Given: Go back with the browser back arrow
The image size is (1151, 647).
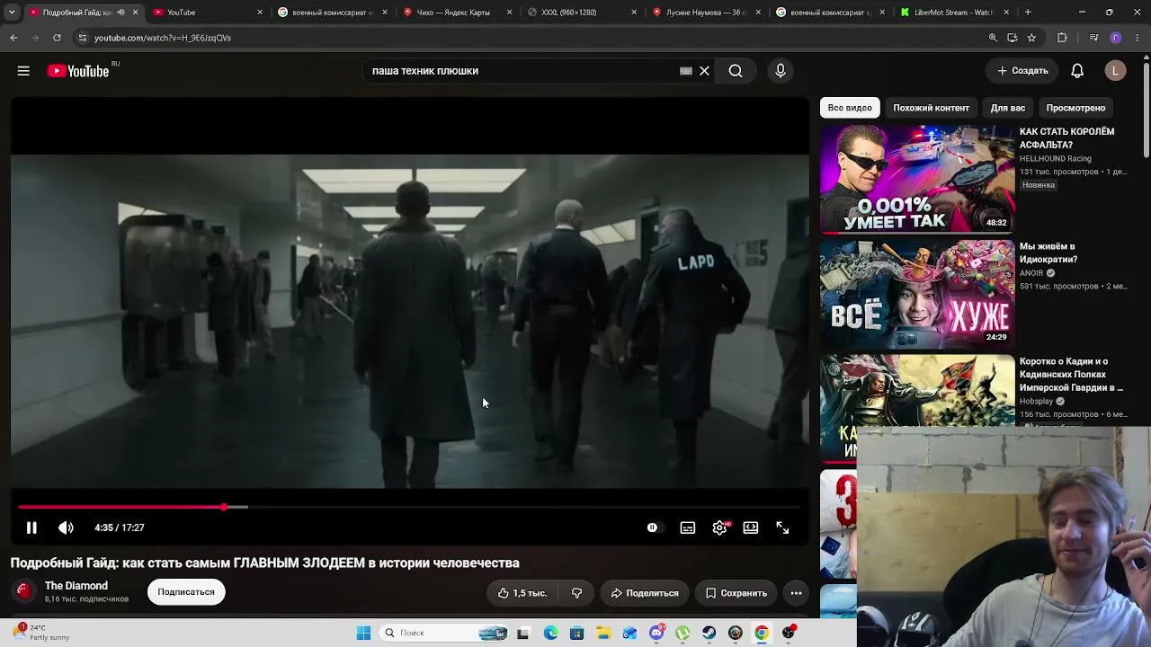Looking at the screenshot, I should tap(13, 38).
